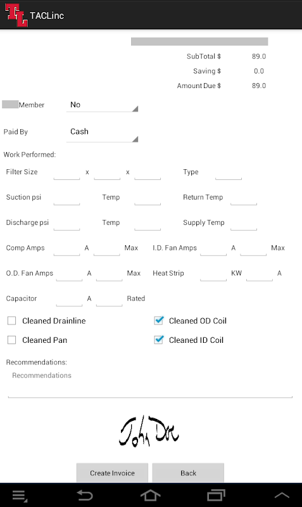Expand the Paid By dropdown showing Cash

[x=103, y=132]
